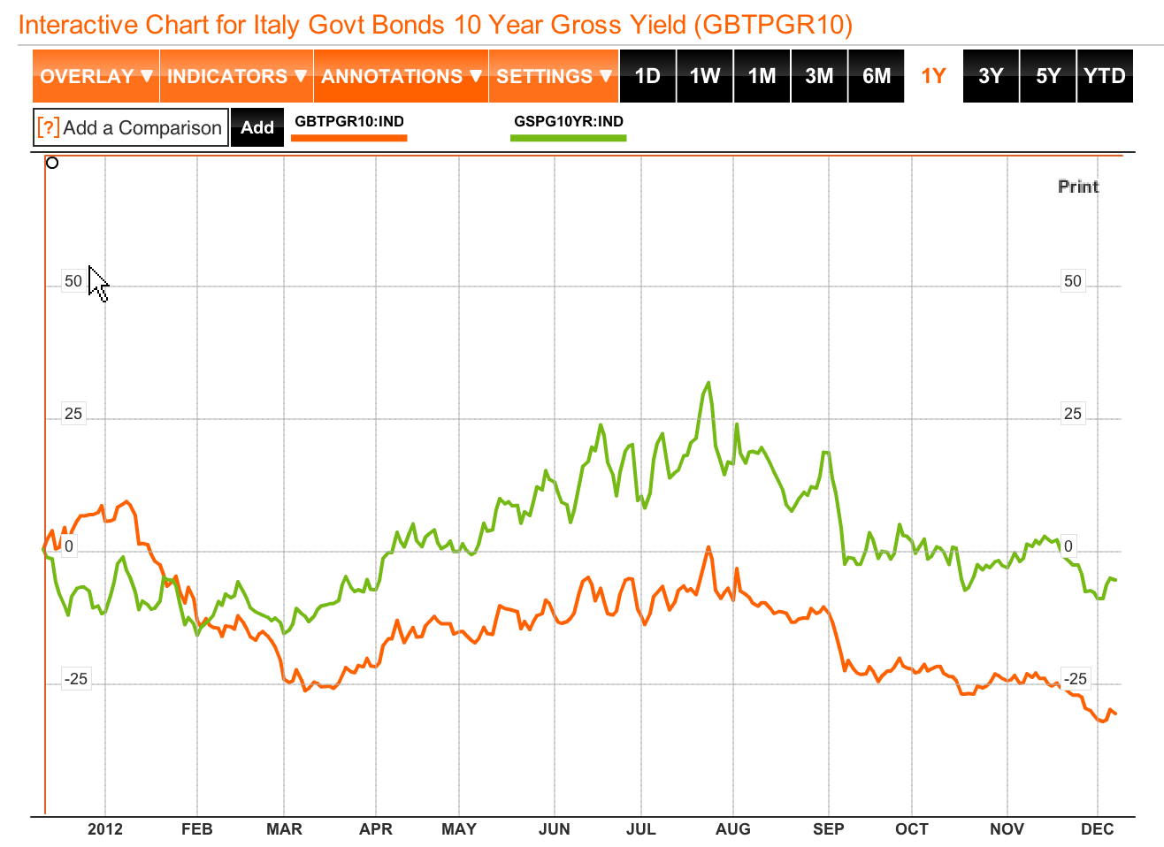Click the JUL x-axis label
Screen dimensions: 1164x847
click(641, 828)
